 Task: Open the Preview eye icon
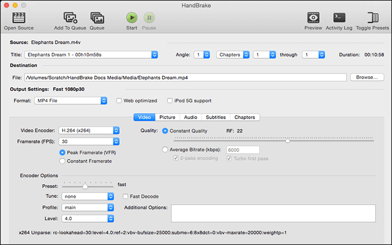pyautogui.click(x=313, y=17)
